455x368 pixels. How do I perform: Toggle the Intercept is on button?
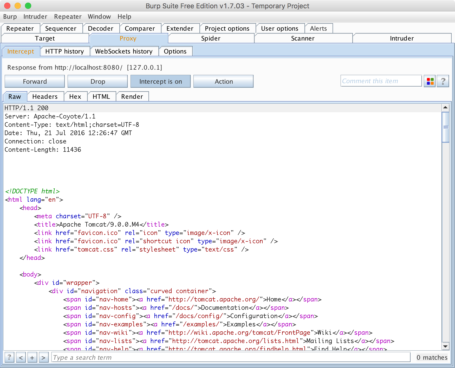pyautogui.click(x=160, y=81)
